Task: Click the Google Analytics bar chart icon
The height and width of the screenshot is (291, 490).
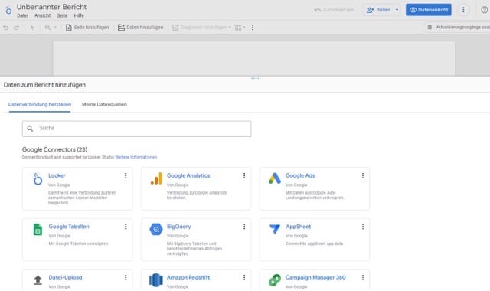Action: point(156,178)
